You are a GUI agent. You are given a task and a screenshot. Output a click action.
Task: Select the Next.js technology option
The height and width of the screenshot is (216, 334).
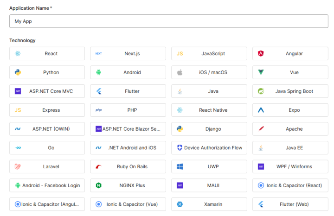click(x=128, y=54)
